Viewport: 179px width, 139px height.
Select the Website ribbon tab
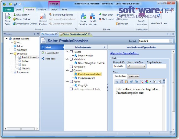pos(30,9)
